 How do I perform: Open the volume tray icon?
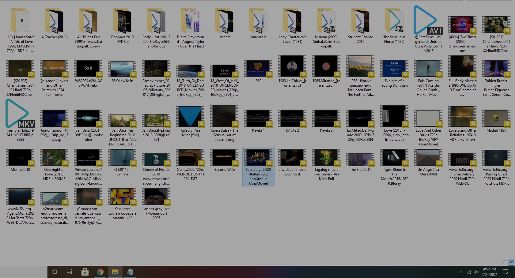(476, 272)
